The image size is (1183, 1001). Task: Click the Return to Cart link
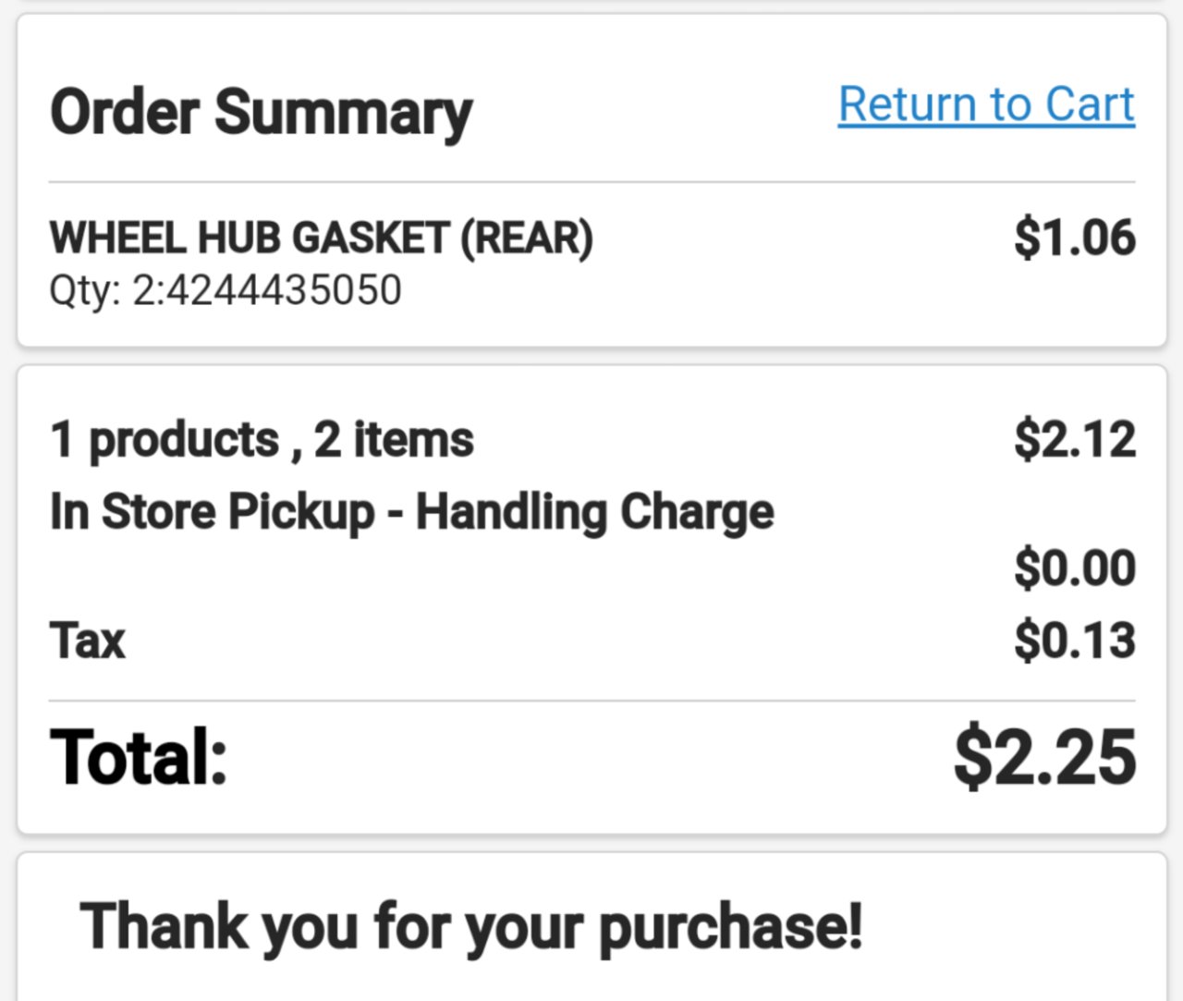(x=986, y=104)
